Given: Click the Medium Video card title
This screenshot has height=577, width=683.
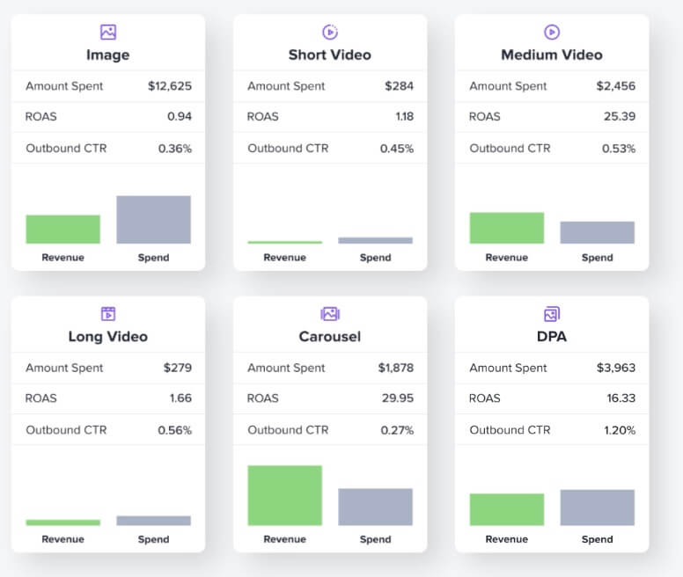Looking at the screenshot, I should (x=552, y=55).
